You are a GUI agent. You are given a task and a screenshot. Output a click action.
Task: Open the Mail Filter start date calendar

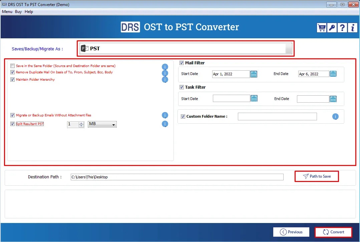coord(254,74)
